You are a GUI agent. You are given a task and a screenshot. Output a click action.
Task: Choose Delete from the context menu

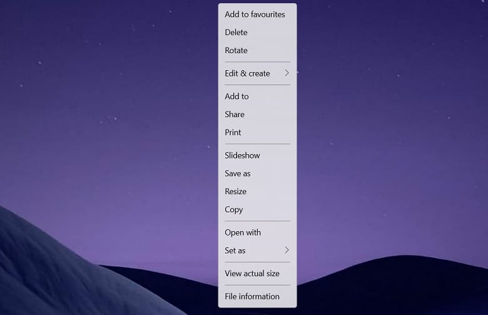236,33
